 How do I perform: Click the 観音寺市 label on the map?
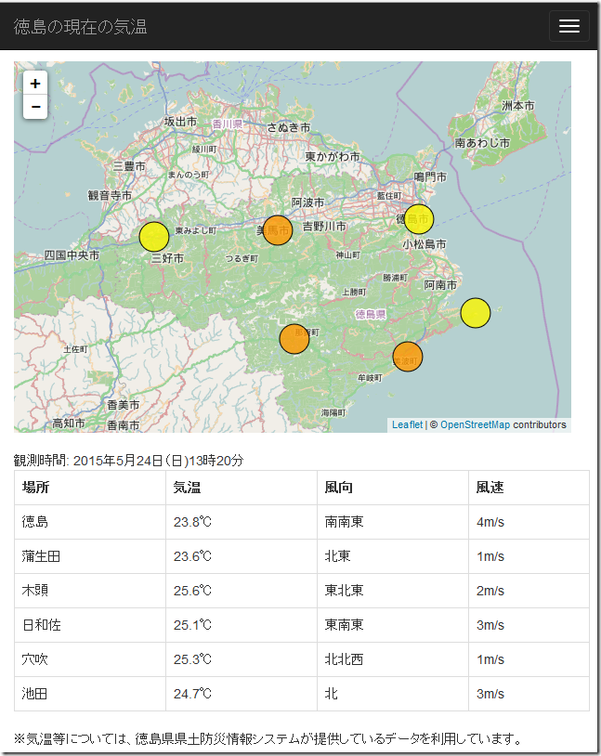[x=110, y=195]
